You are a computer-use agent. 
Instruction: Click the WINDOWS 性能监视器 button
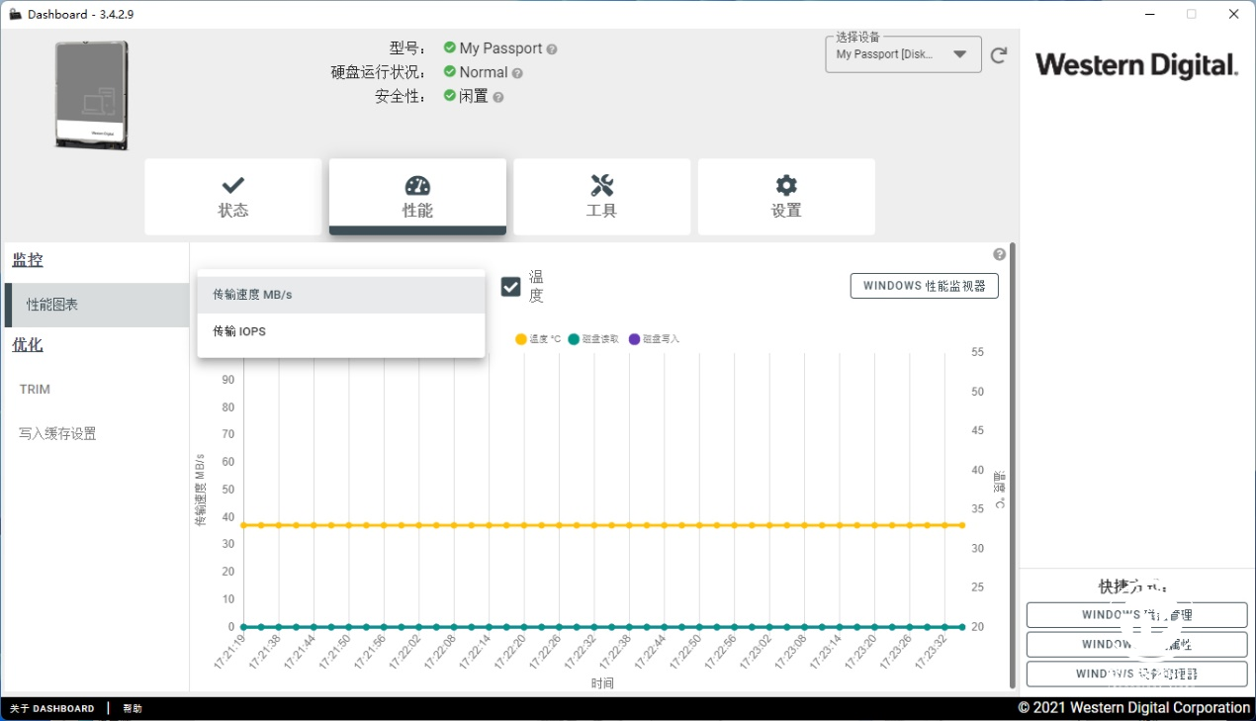925,286
